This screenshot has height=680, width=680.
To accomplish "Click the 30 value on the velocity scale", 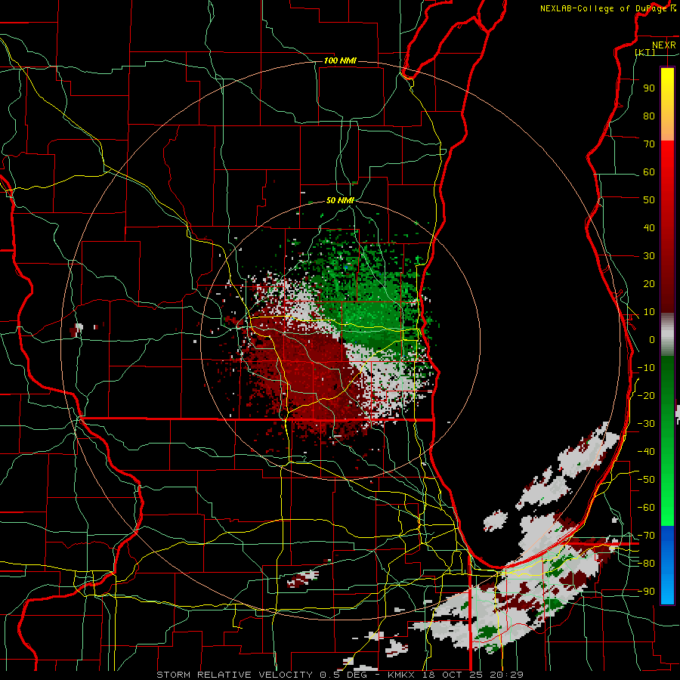I will [649, 256].
